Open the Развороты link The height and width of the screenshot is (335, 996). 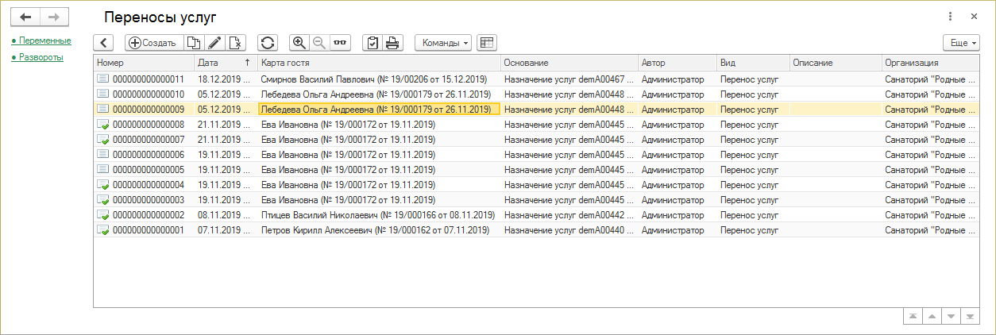coord(41,57)
